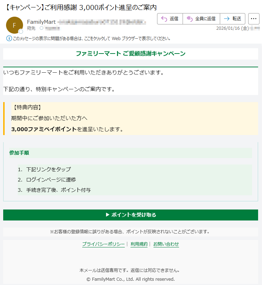Click the FamilyMart sender name
This screenshot has width=262, height=285.
point(41,22)
